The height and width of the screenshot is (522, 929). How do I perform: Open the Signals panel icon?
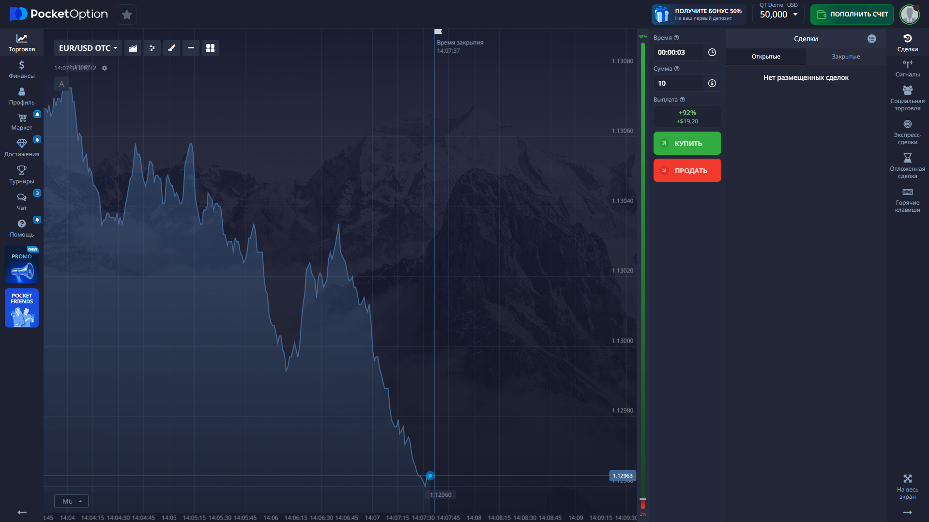point(907,69)
